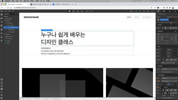Expand More type options
Screen dimensions: 178x100
167,98
